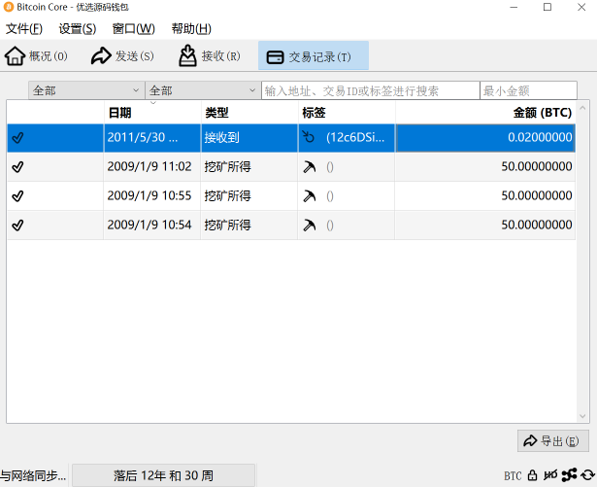597x487 pixels.
Task: Switch to the 接收(R) receive tab
Action: pos(209,56)
